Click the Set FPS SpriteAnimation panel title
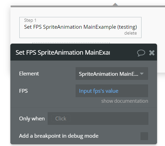This screenshot has height=146, width=165. [63, 53]
